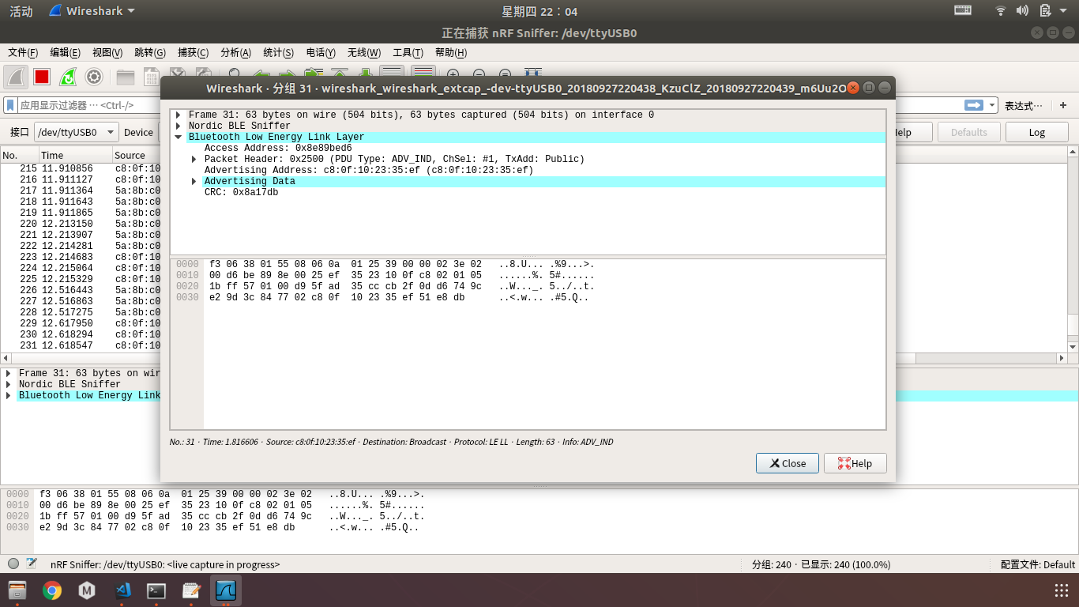This screenshot has height=607, width=1079.
Task: Expand the Advertising Data node
Action: click(194, 181)
